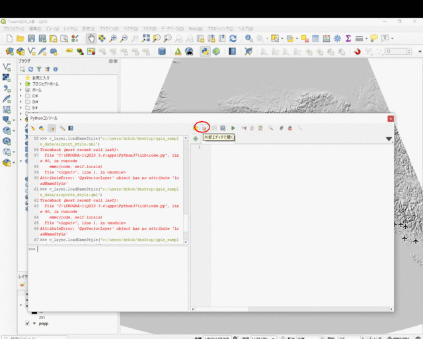This screenshot has width=423, height=339.
Task: Click the Find Text magnifier in editor
Action: 270,128
